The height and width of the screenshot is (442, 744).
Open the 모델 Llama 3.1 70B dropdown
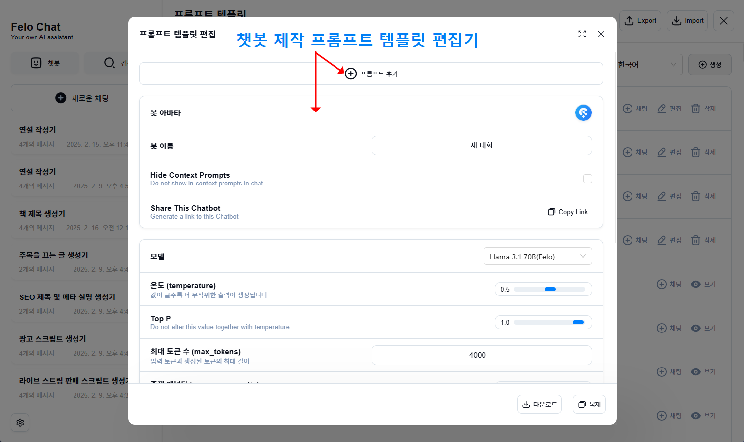[x=537, y=257]
